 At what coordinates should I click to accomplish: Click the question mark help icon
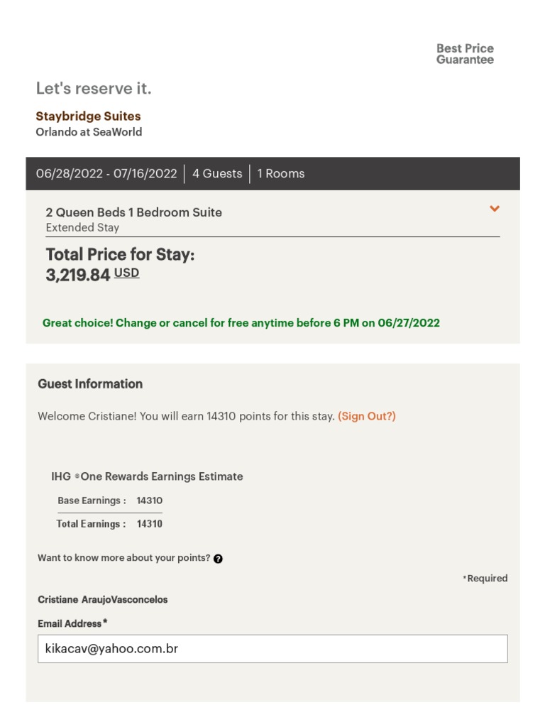(x=218, y=559)
